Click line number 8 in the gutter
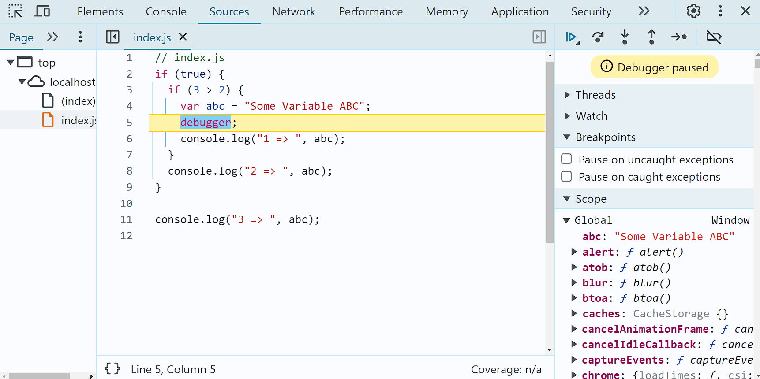The width and height of the screenshot is (760, 379). 129,171
